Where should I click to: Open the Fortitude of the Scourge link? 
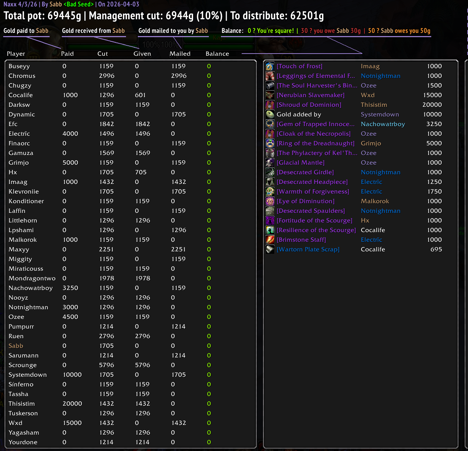click(x=314, y=220)
